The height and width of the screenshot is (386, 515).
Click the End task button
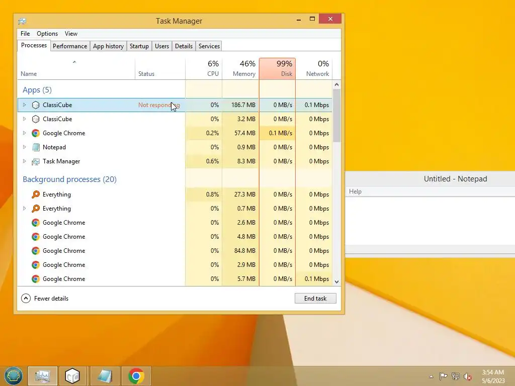point(315,299)
